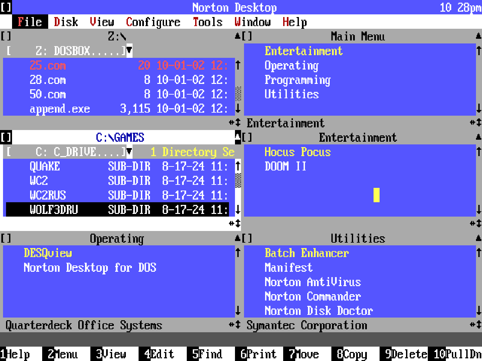The image size is (482, 361).
Task: Open the Tools menu
Action: click(x=208, y=22)
